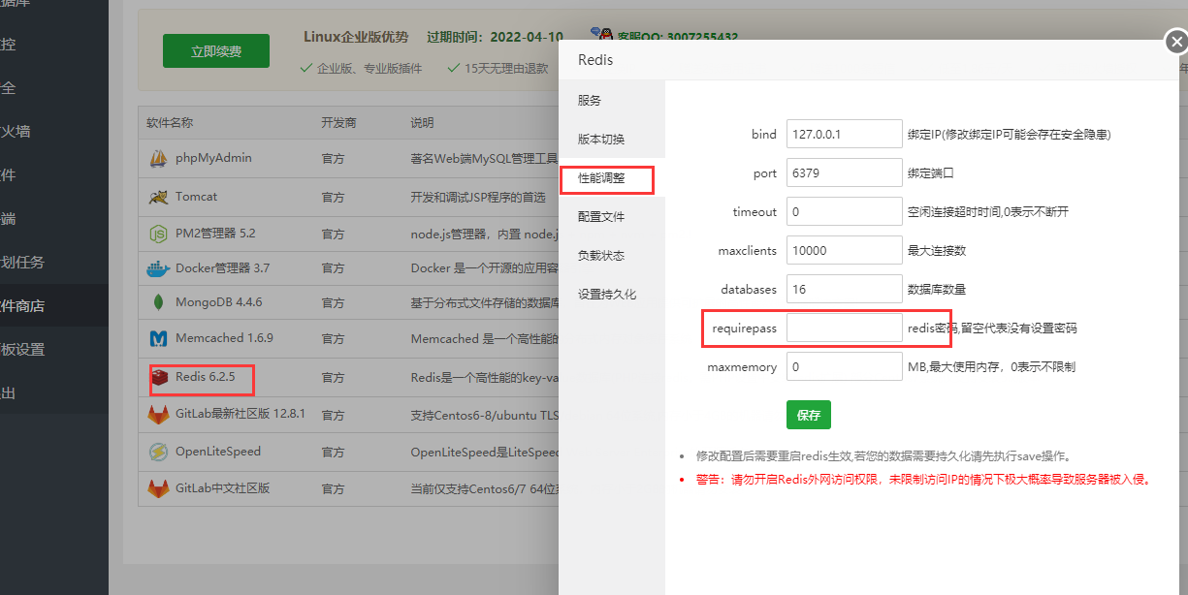The image size is (1188, 595).
Task: Click into the bind IP field
Action: [x=844, y=135]
